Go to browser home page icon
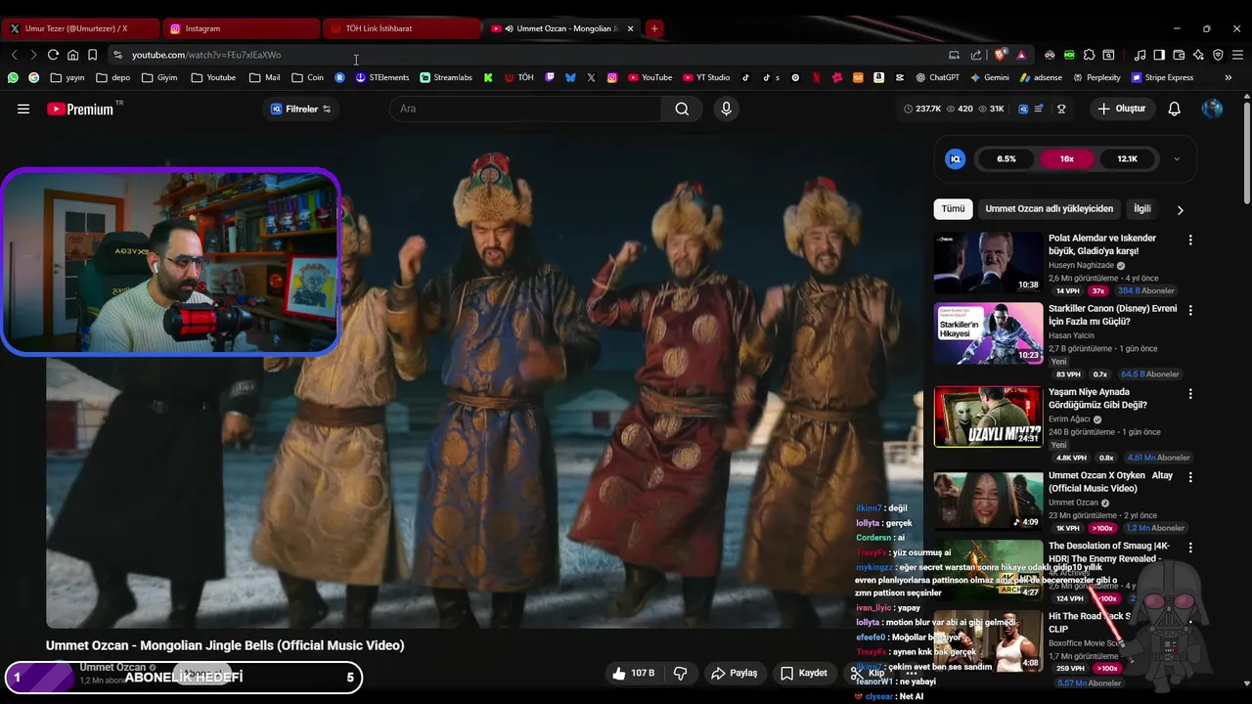The width and height of the screenshot is (1252, 704). (72, 55)
